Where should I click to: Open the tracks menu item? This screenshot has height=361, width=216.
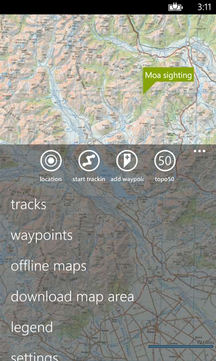tap(28, 204)
